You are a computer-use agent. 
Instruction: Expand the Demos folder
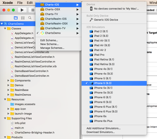click(x=8, y=85)
